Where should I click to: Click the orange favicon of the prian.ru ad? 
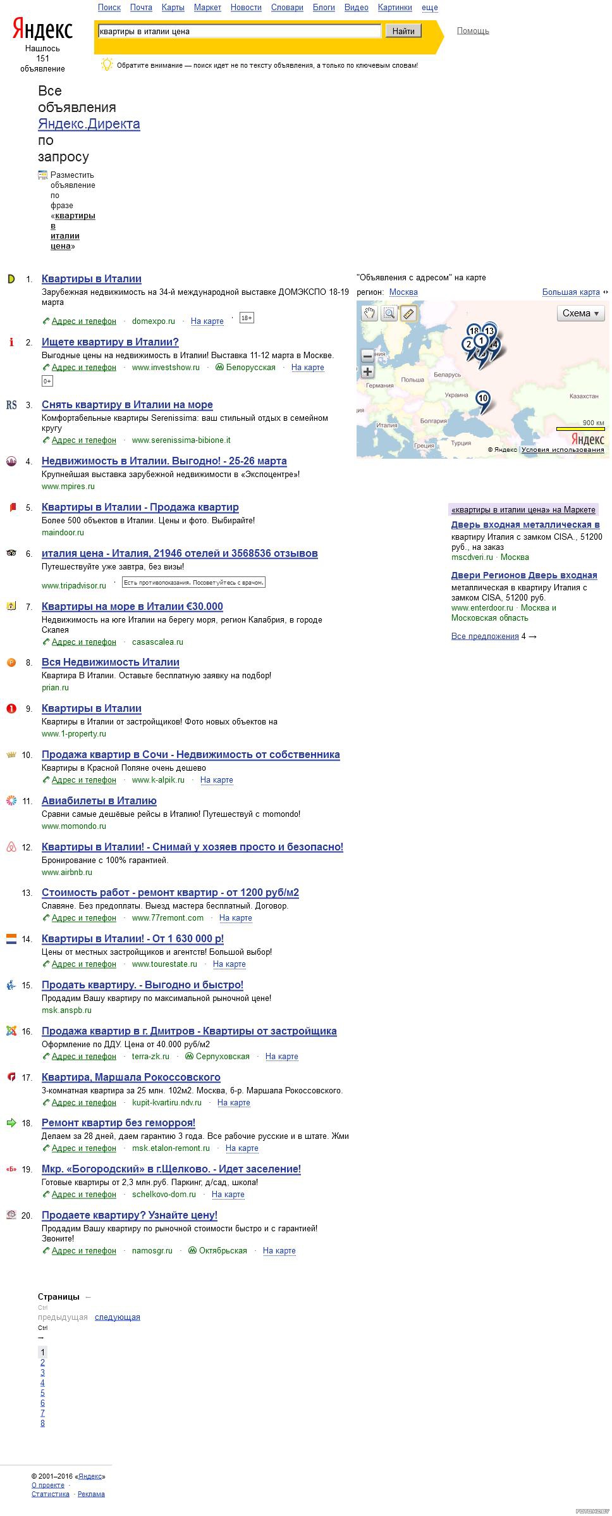pyautogui.click(x=11, y=662)
